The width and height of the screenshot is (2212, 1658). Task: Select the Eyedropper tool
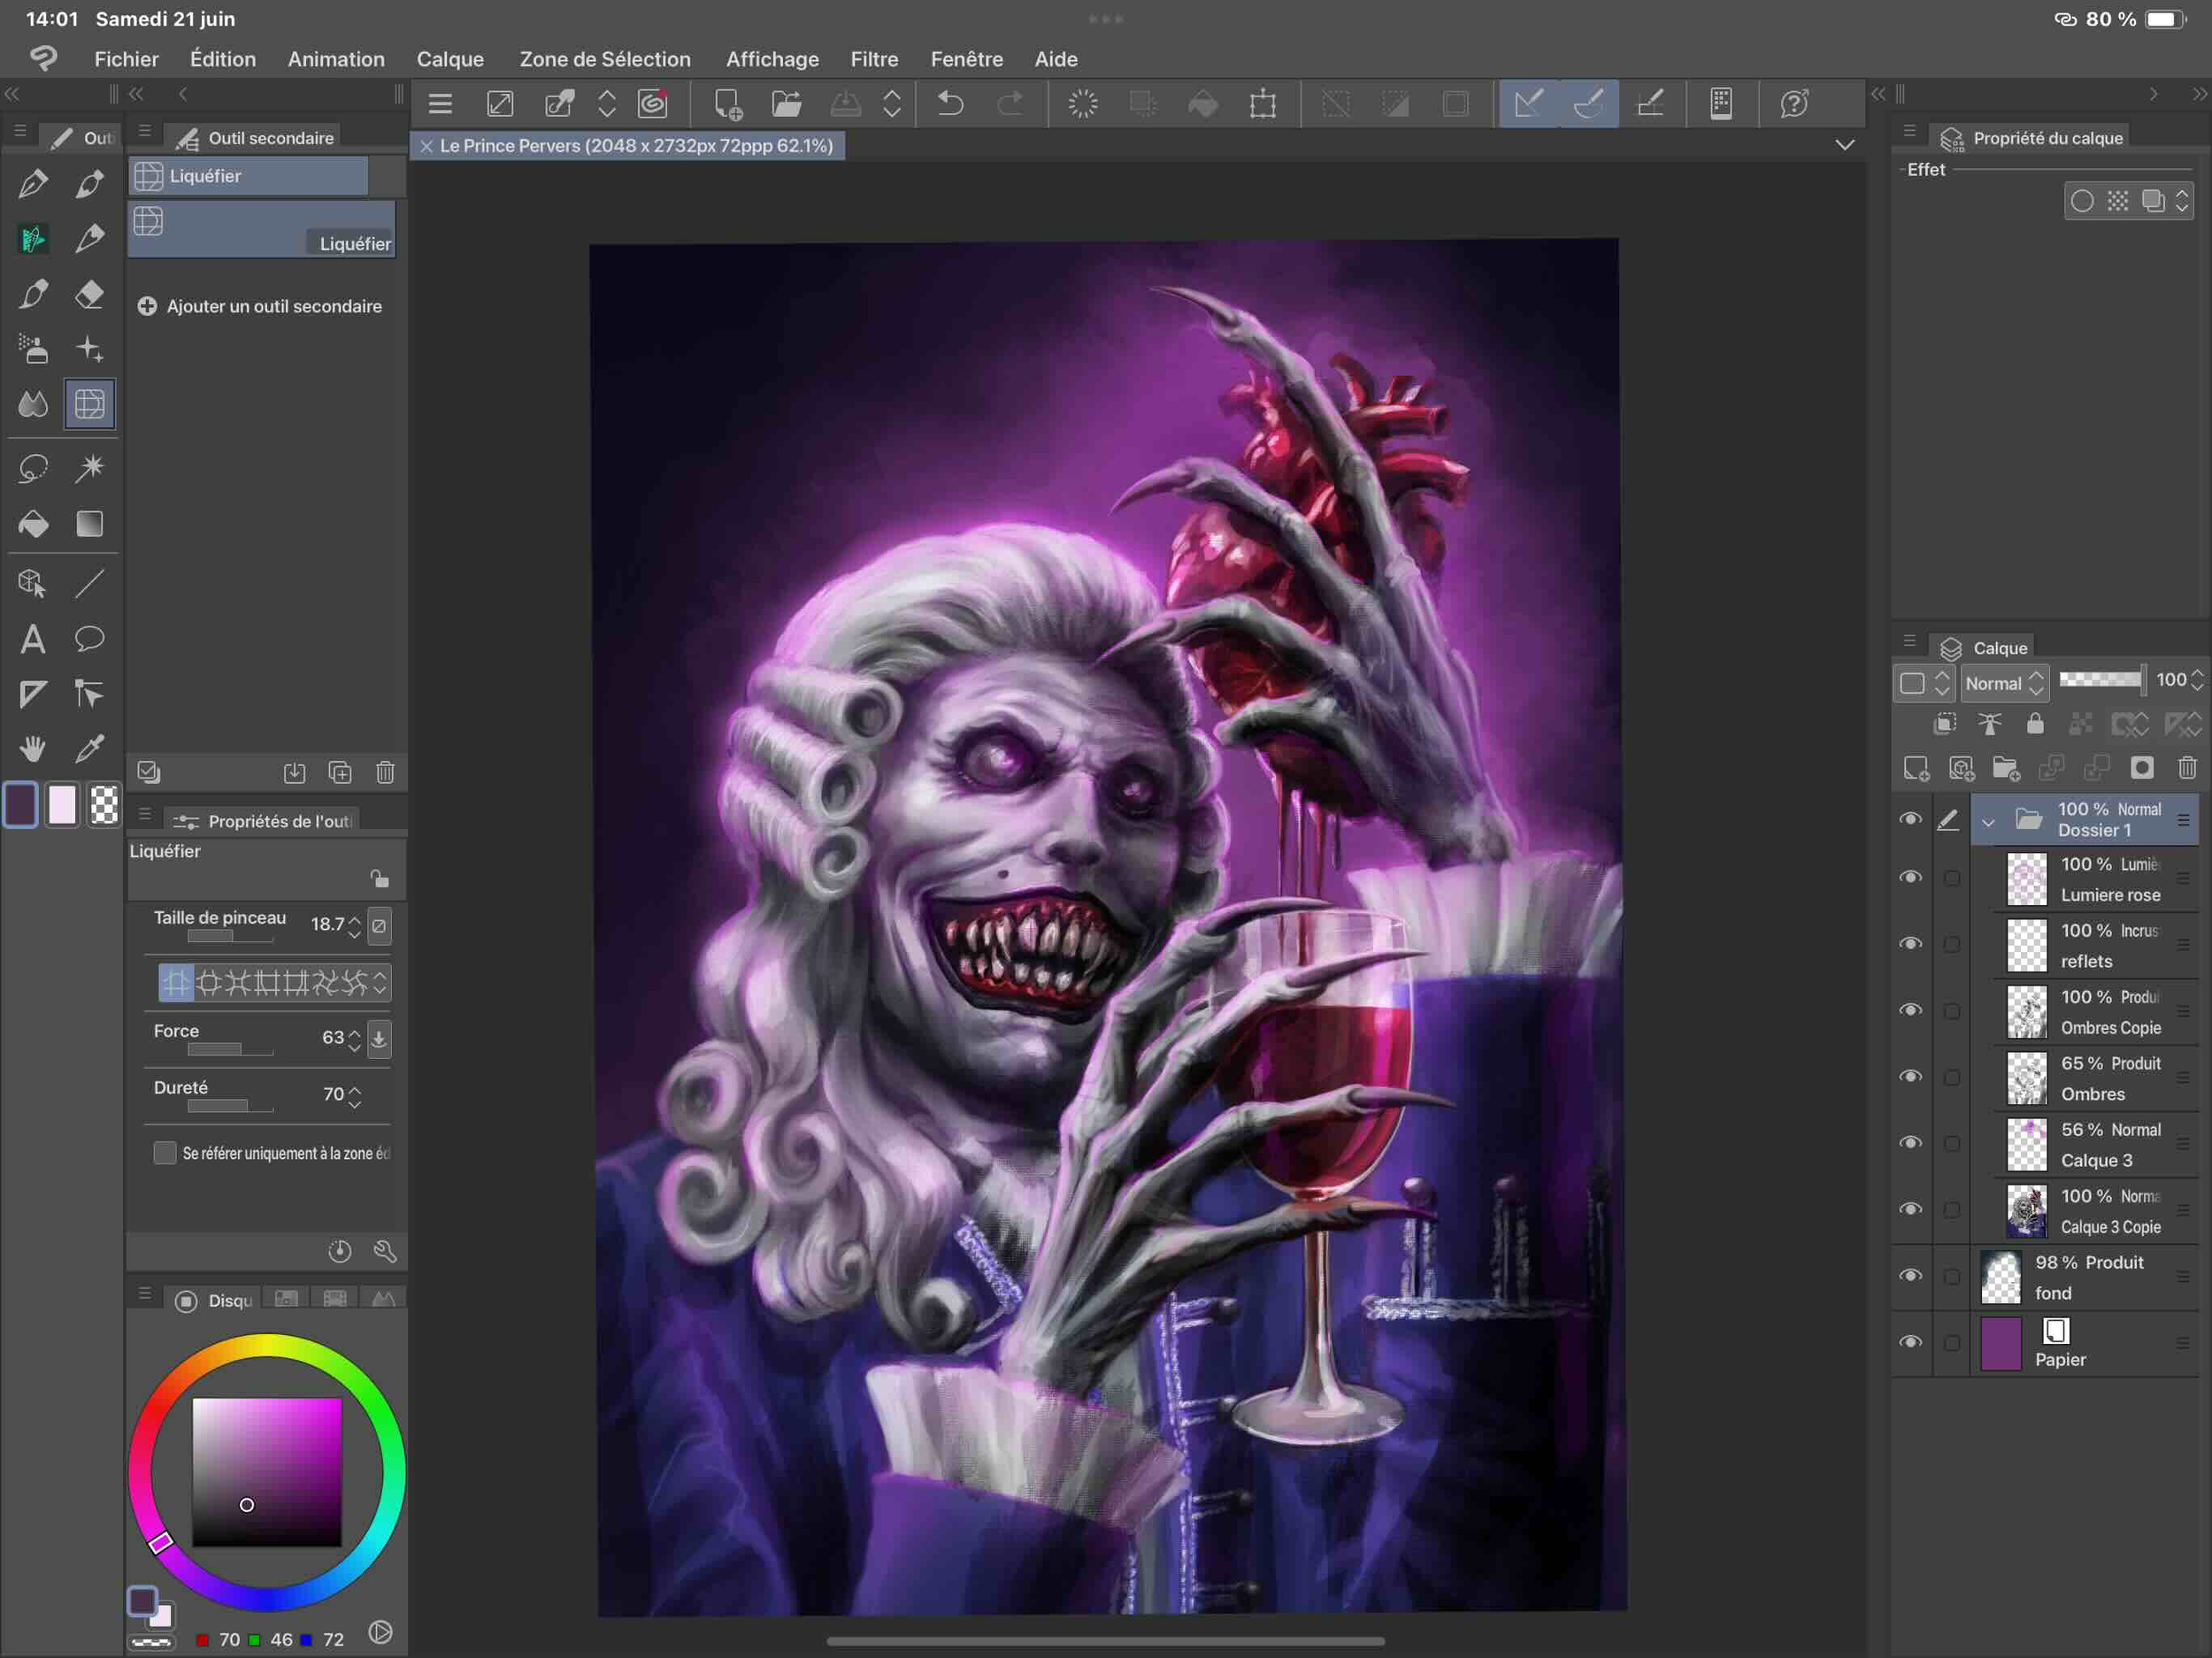(x=89, y=748)
